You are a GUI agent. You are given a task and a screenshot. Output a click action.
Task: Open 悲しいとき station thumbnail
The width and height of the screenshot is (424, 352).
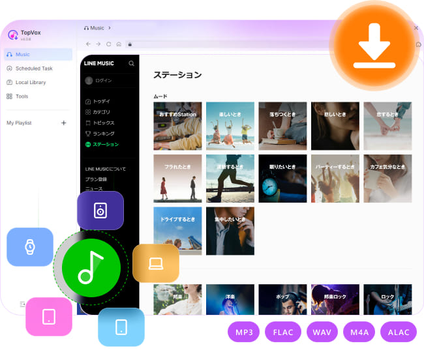(335, 126)
